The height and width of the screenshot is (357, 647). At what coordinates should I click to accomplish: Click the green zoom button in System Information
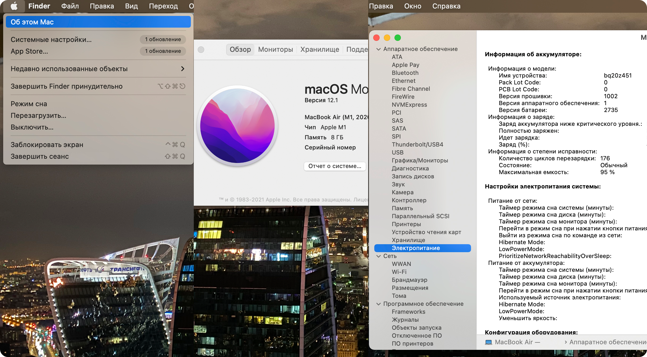tap(398, 38)
